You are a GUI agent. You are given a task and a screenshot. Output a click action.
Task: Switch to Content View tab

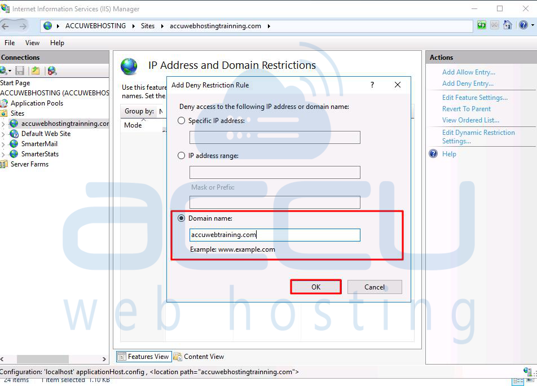pyautogui.click(x=199, y=357)
